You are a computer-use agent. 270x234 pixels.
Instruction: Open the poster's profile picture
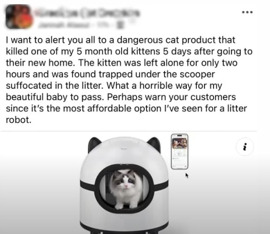[18, 17]
